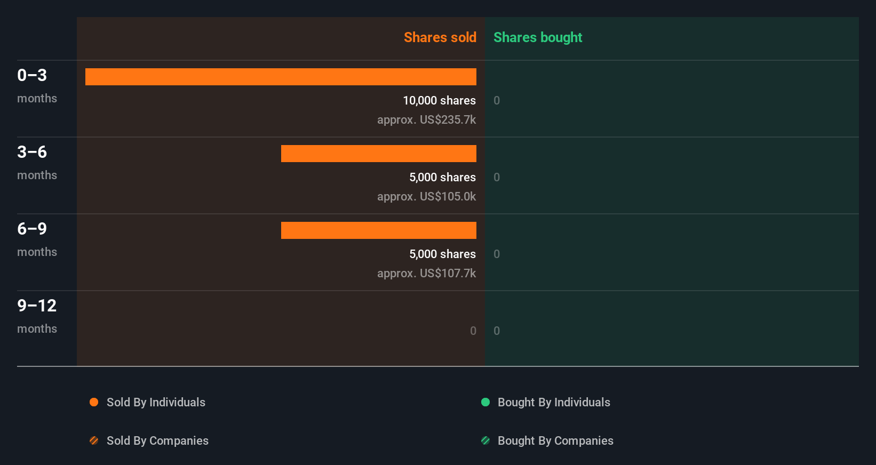Click the 3–6 months orange sold bar
This screenshot has height=465, width=876.
point(379,154)
